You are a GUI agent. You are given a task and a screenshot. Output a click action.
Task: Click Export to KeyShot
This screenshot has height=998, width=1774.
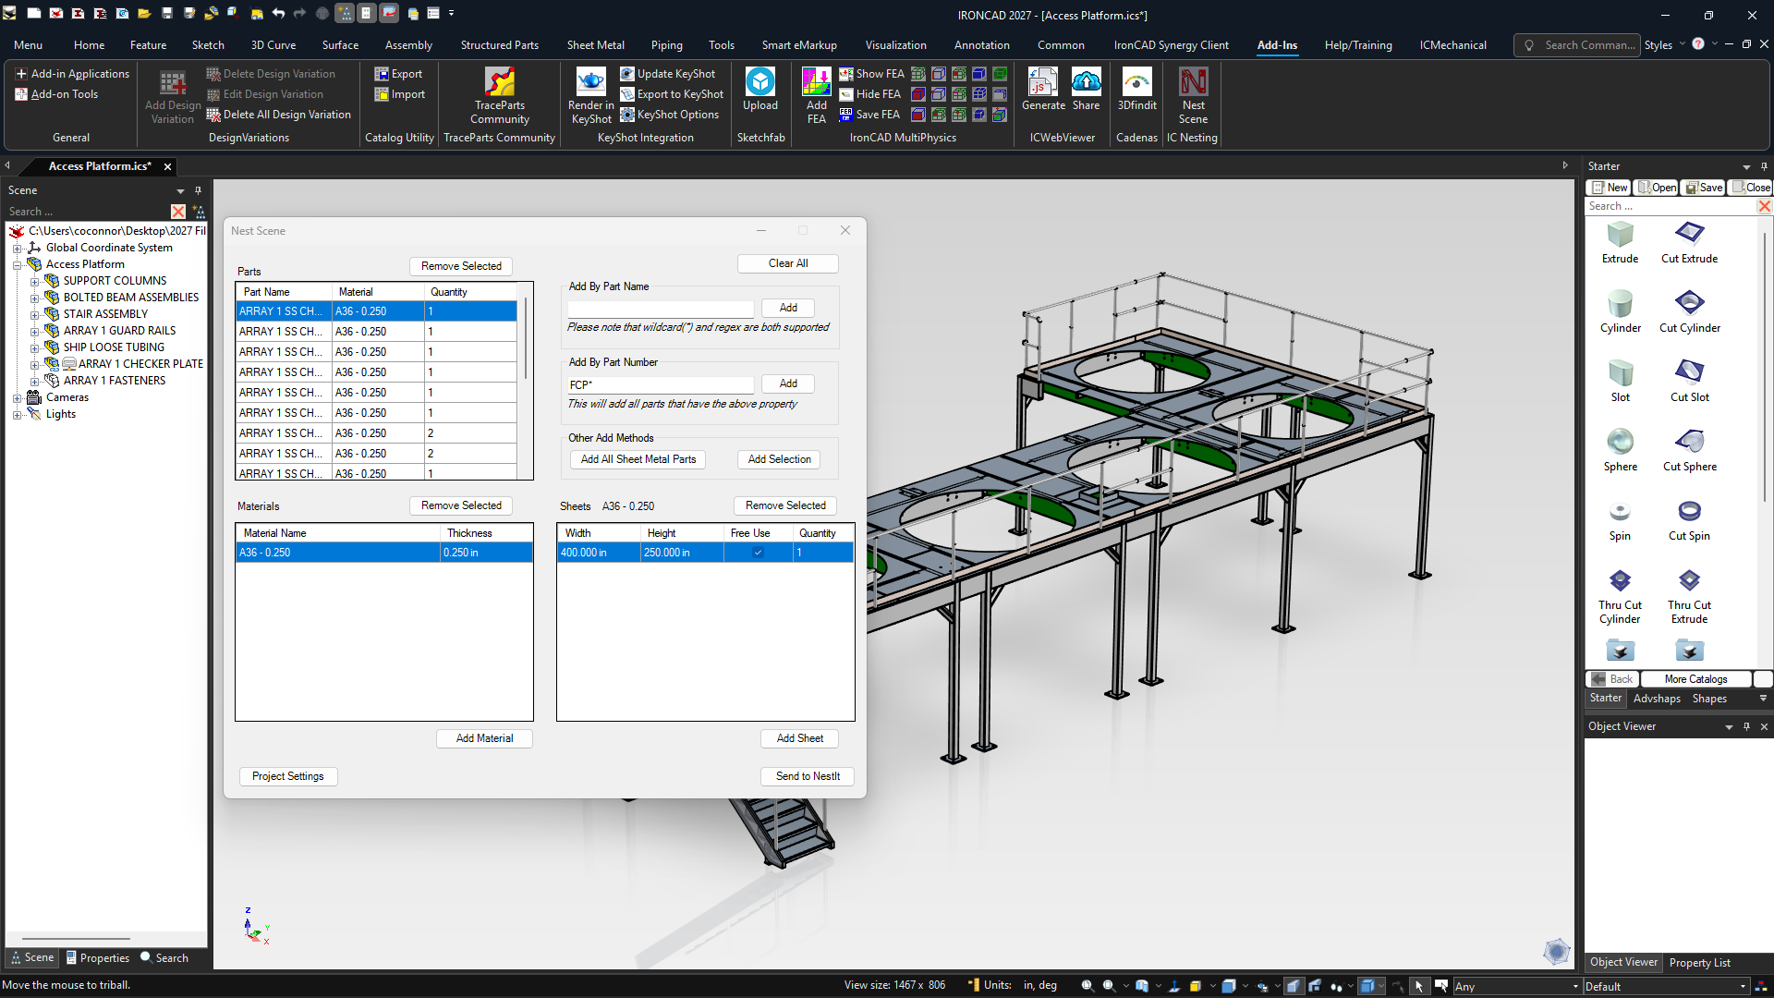pos(672,94)
